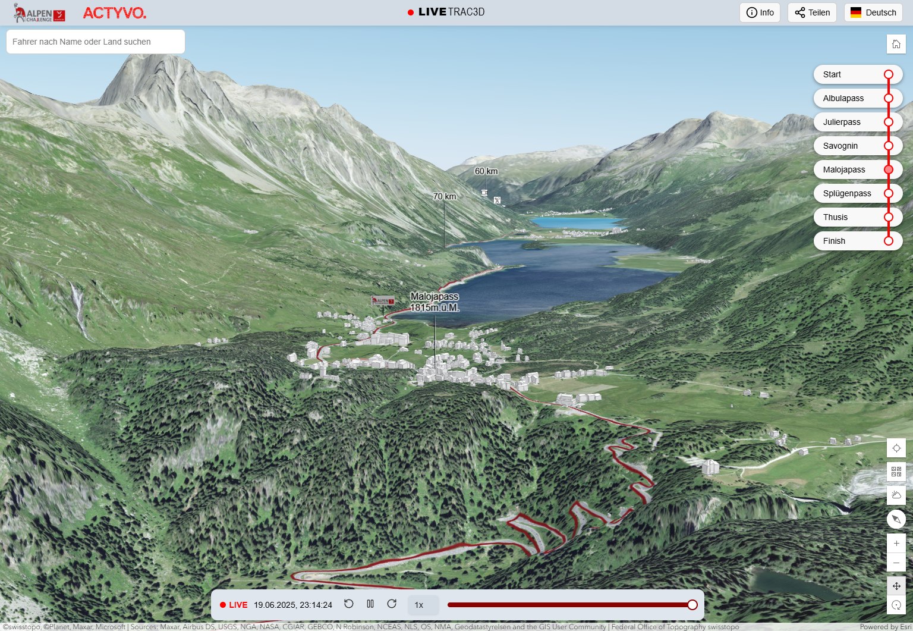Click the rewind icon in playback bar
Image resolution: width=913 pixels, height=631 pixels.
click(349, 604)
